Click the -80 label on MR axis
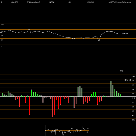Image resolution: width=136 pixels, height=136 pixels. click(133, 116)
